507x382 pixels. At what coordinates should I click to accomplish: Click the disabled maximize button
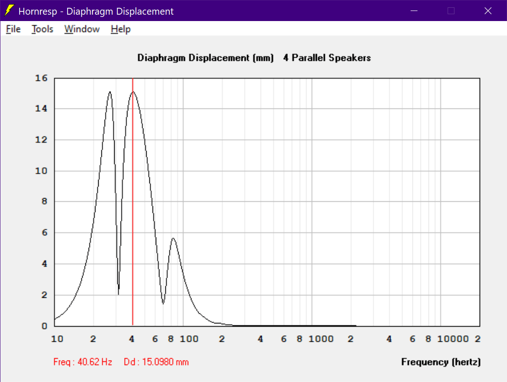[451, 11]
